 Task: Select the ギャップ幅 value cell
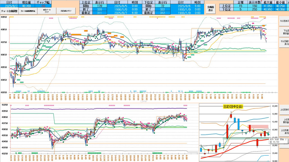tap(43, 5)
